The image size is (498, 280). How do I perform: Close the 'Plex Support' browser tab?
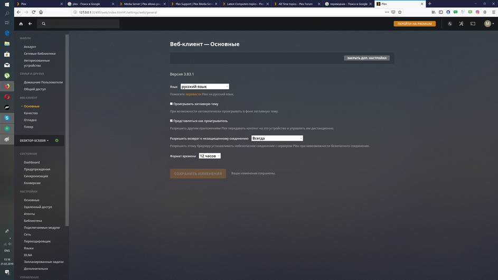click(x=217, y=4)
